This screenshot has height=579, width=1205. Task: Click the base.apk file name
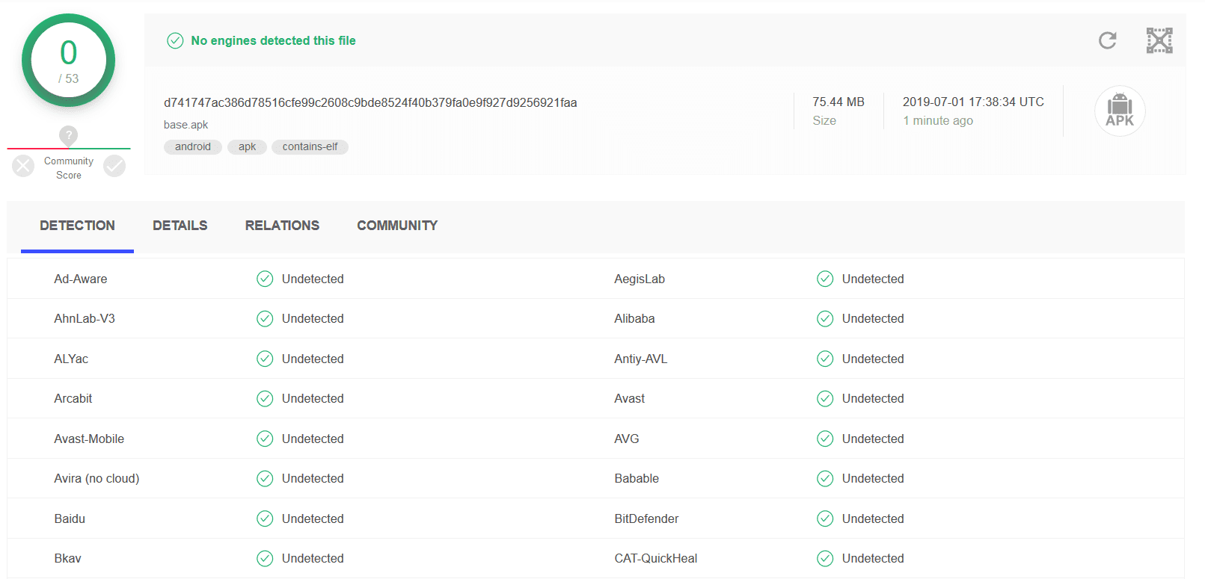click(x=185, y=125)
